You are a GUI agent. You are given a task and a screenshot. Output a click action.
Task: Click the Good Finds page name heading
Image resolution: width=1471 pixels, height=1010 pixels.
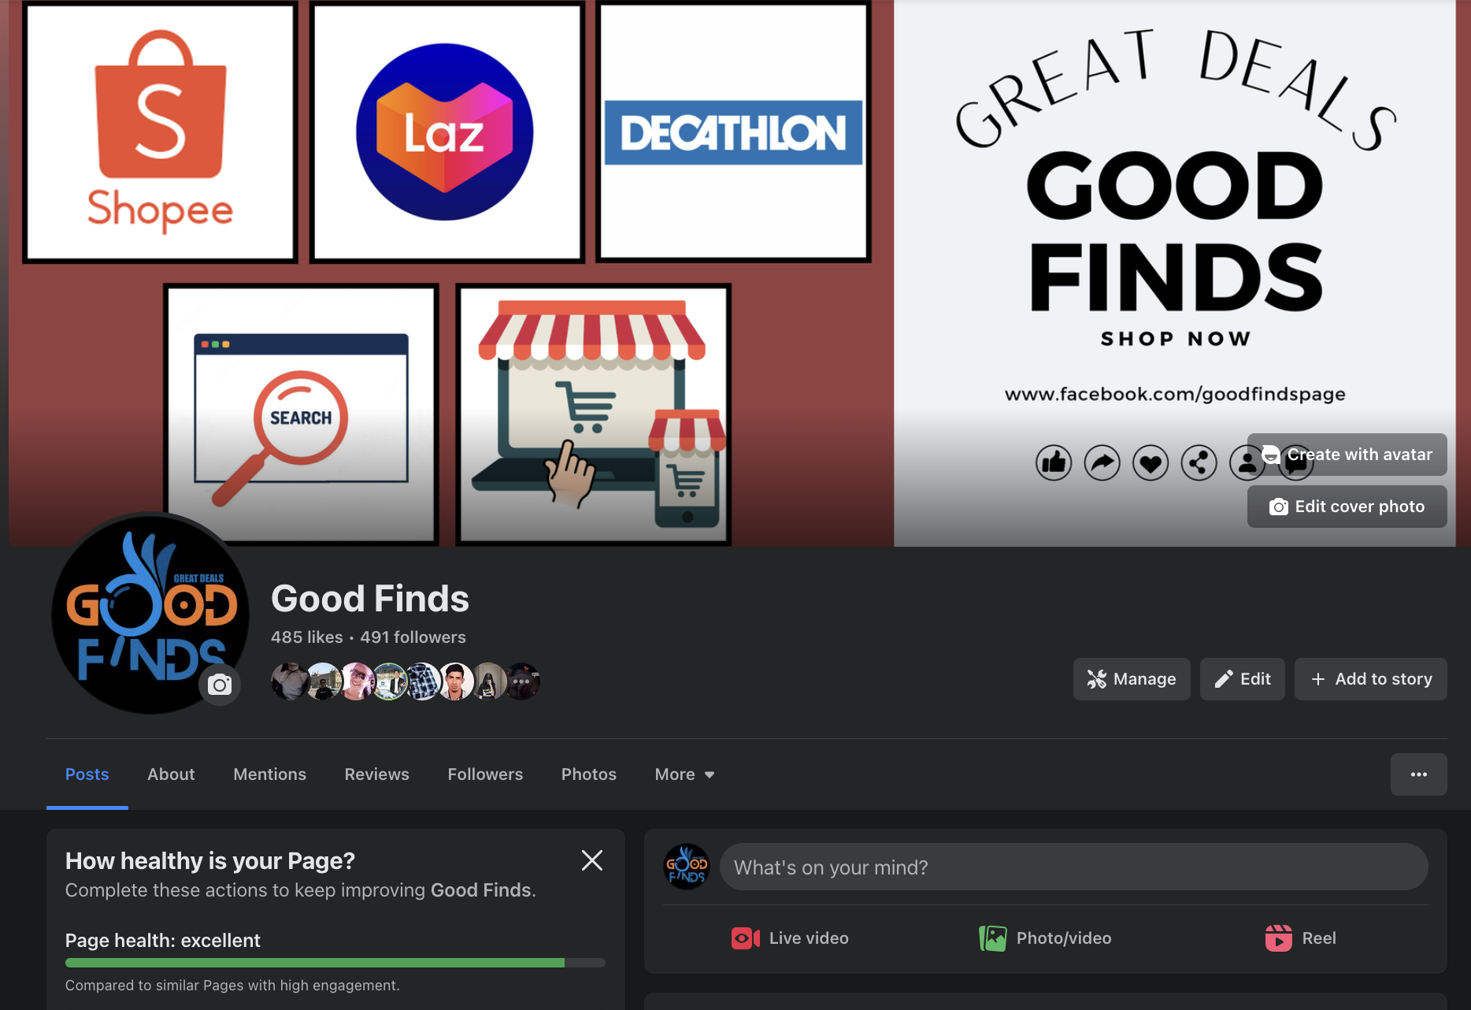tap(370, 599)
